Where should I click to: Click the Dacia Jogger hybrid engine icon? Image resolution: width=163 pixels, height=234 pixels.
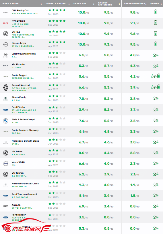pos(156,76)
